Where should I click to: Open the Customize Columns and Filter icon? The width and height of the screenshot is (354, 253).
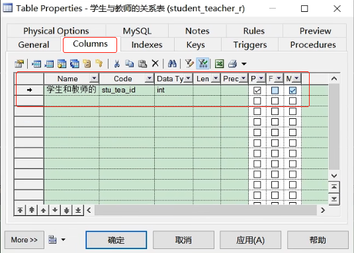189,64
